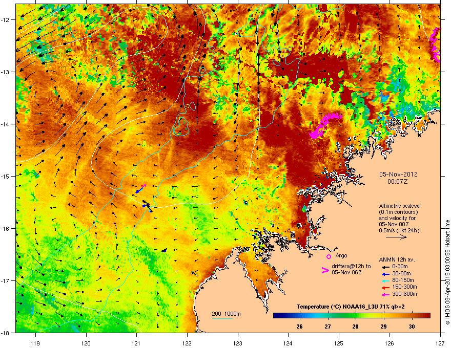Screen dimensions: 451x348
Task: Click the longitude axis label 119
Action: pyautogui.click(x=35, y=343)
